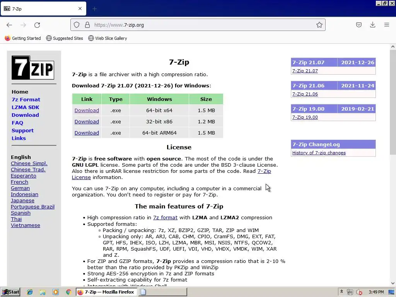
Task: Open the Links sidebar page
Action: click(19, 138)
